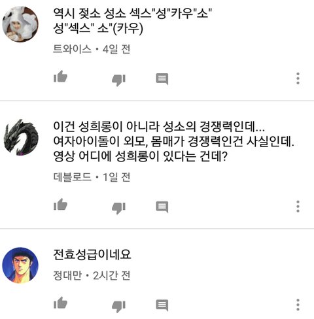The image size is (314, 319).
Task: Reply to 데블로드's comment
Action: 162,207
